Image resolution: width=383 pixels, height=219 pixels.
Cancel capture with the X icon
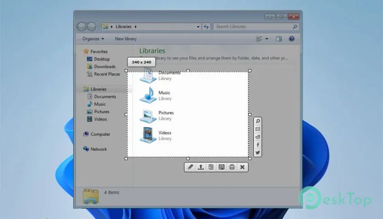242,167
